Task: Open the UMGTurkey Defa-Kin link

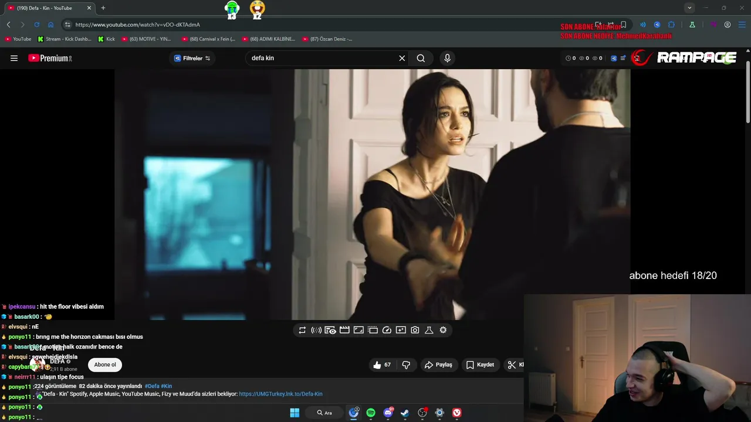Action: click(280, 394)
